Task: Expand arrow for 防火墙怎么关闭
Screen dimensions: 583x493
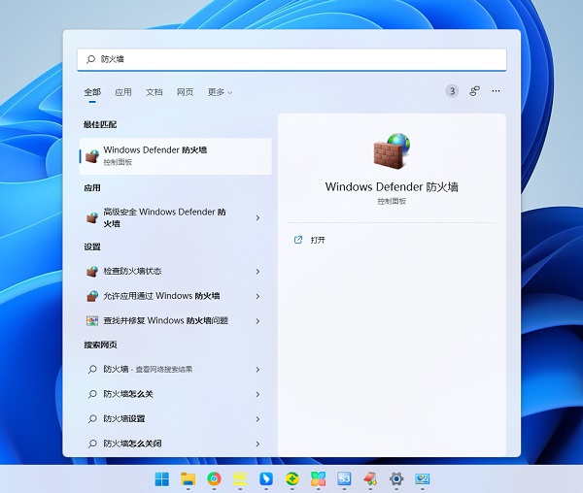Action: [257, 444]
